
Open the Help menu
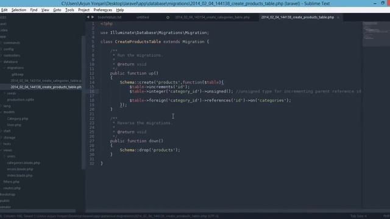pyautogui.click(x=120, y=10)
